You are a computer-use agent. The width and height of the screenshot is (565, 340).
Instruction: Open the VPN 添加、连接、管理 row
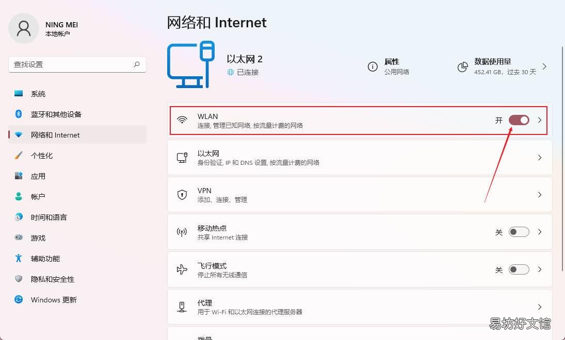coord(360,195)
